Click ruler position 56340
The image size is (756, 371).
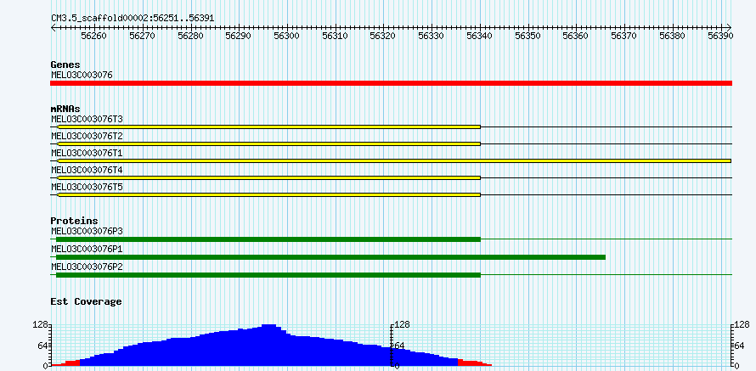coord(480,36)
